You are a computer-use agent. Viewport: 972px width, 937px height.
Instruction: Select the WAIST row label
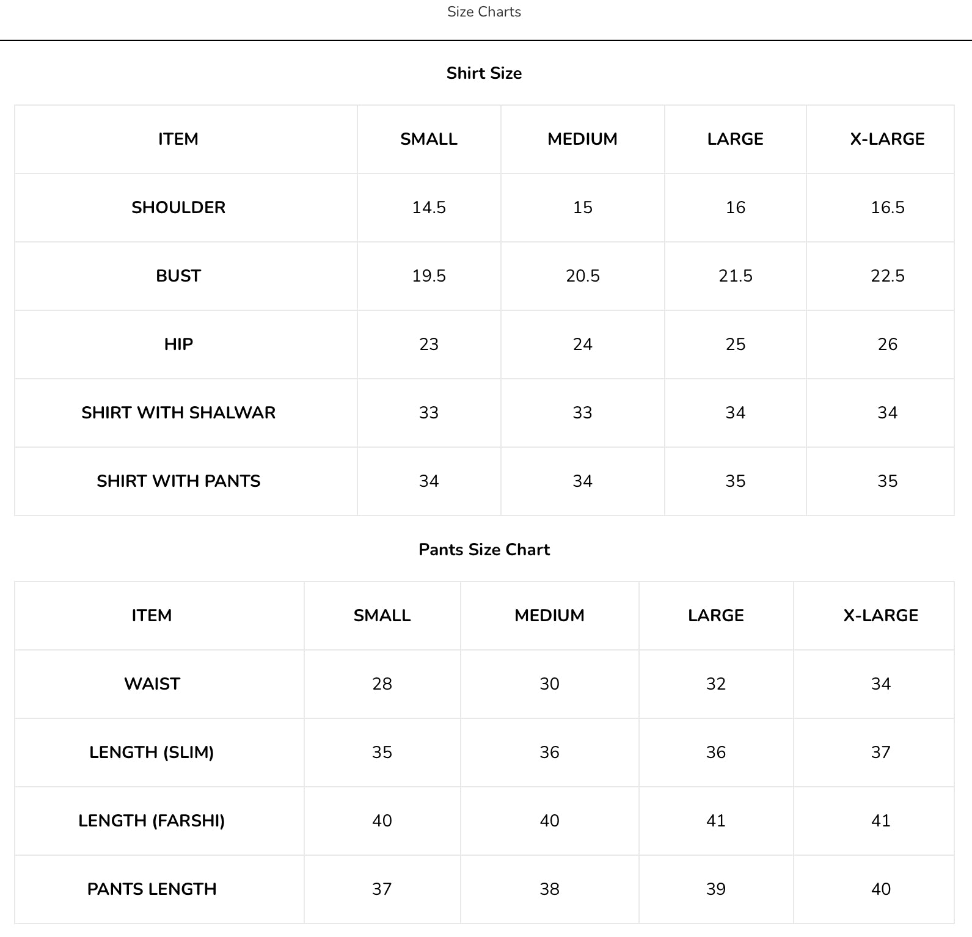(x=152, y=684)
